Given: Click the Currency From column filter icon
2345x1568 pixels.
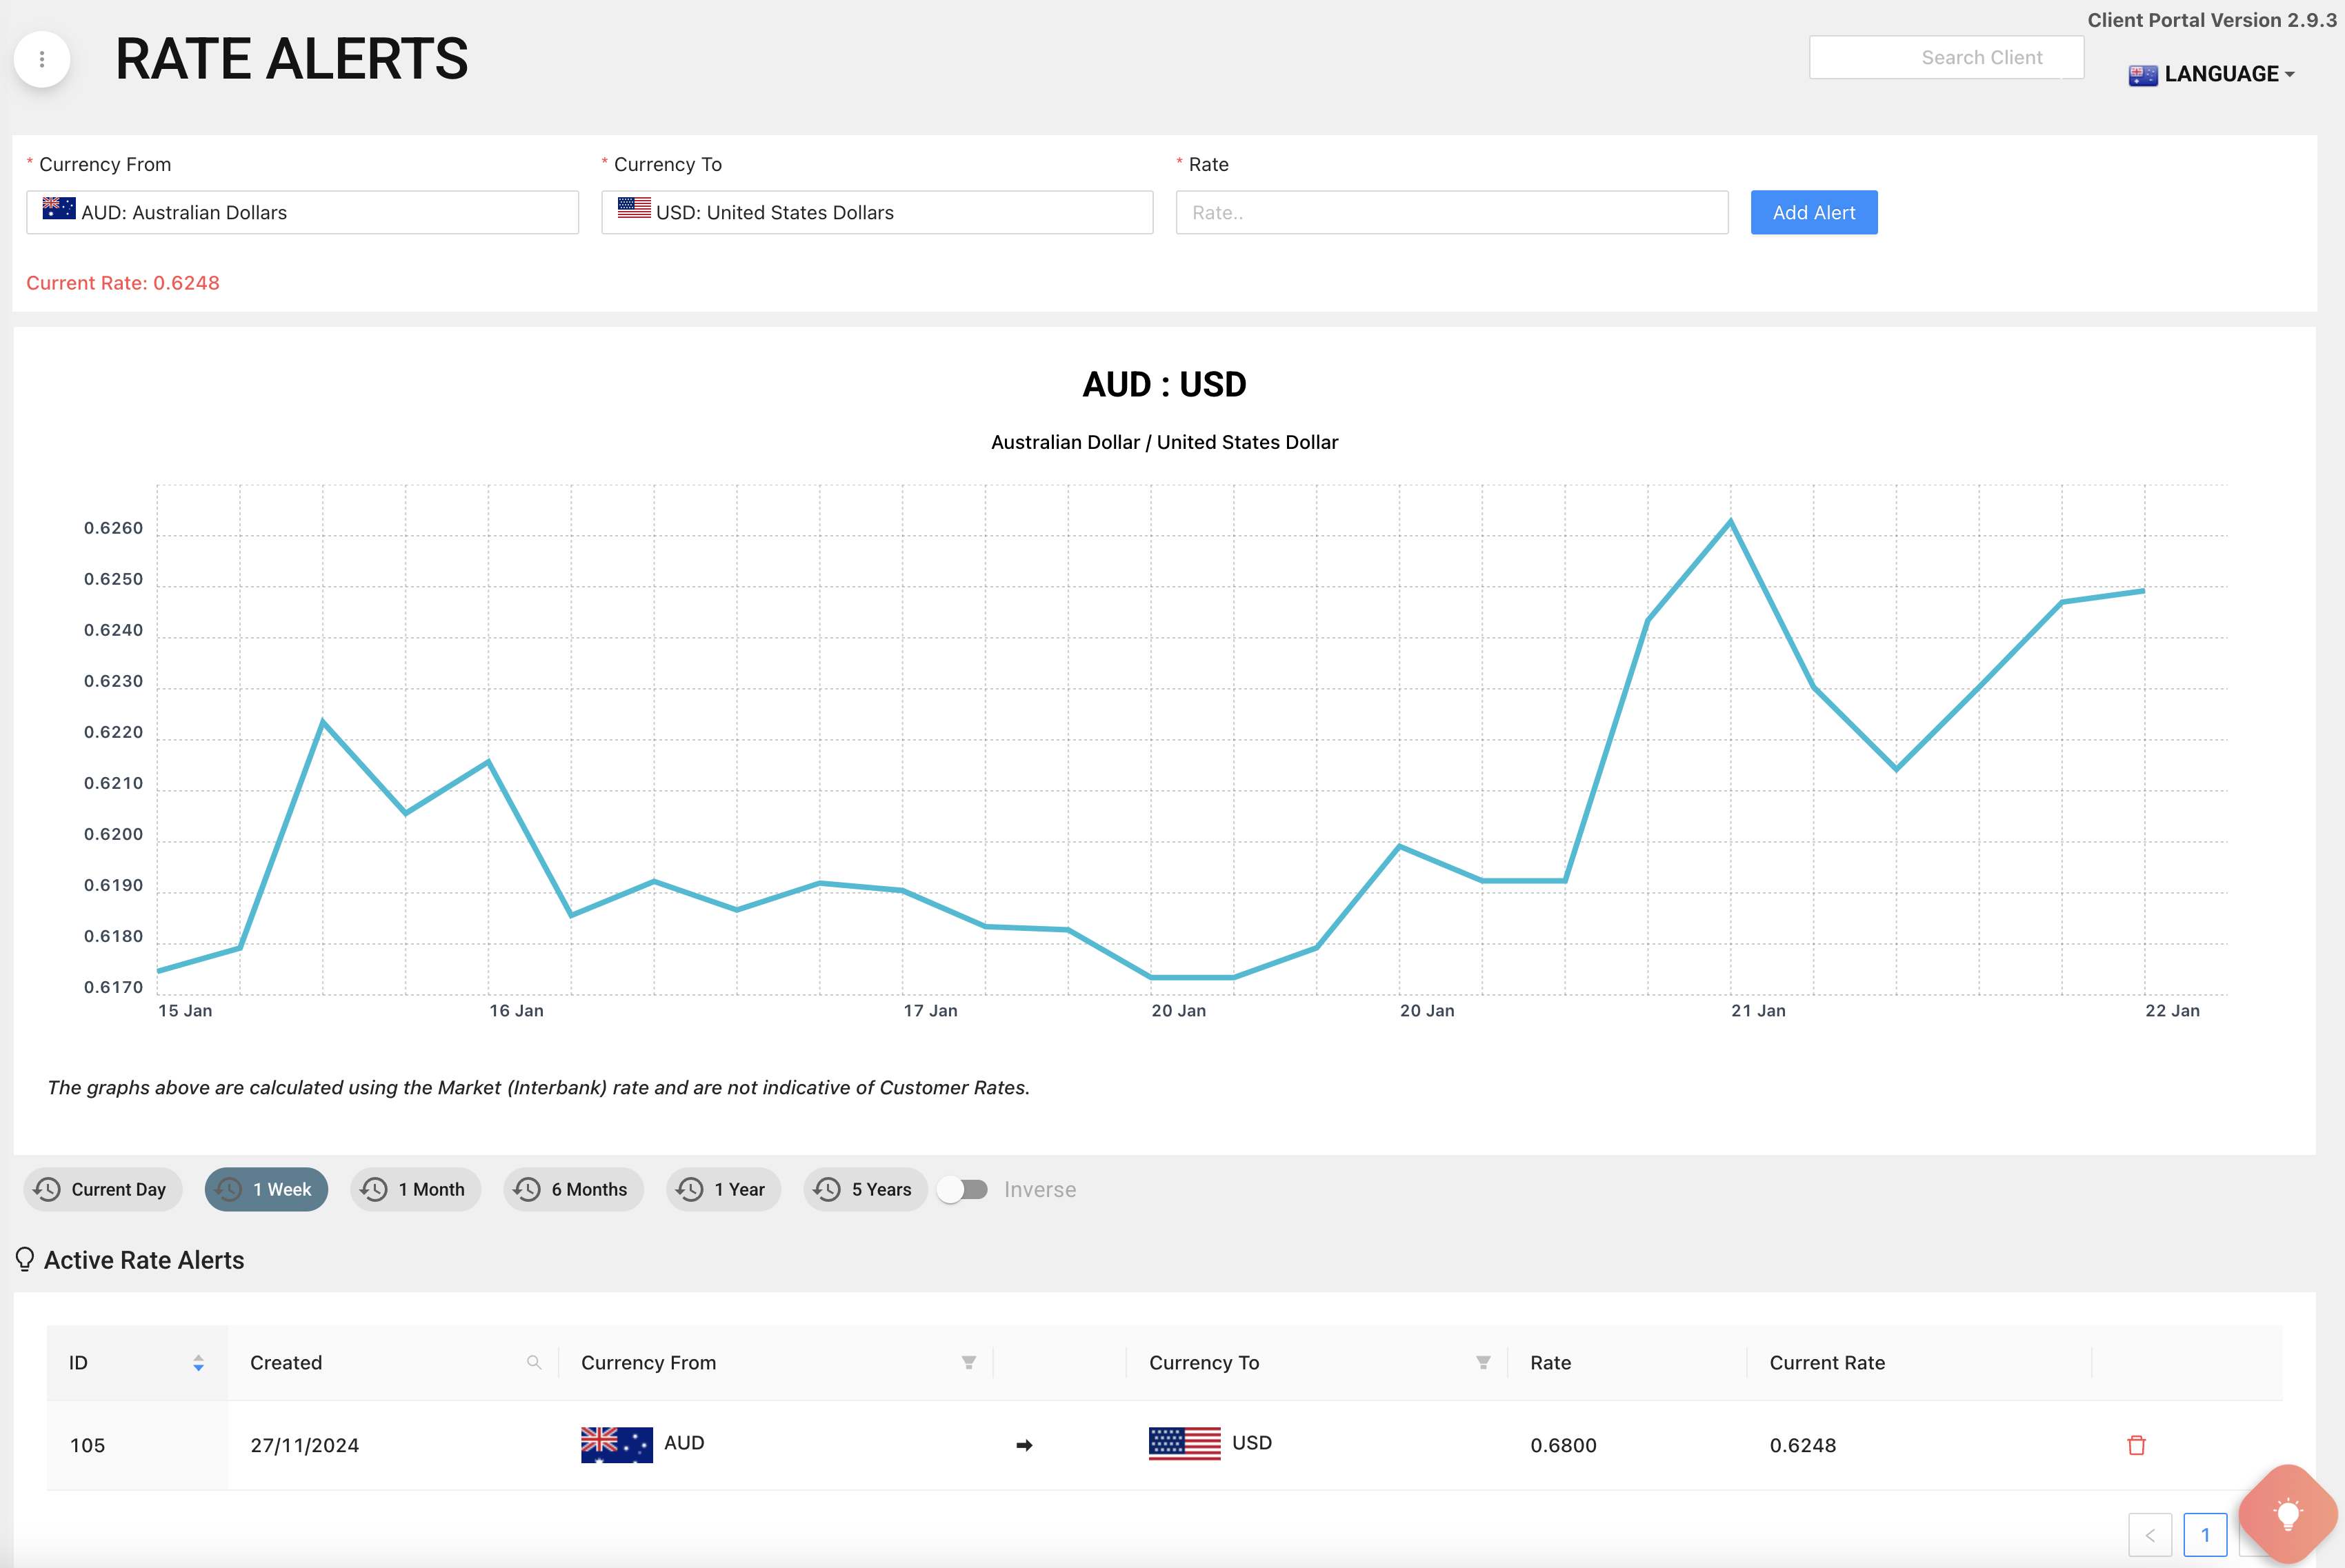Looking at the screenshot, I should coord(968,1363).
